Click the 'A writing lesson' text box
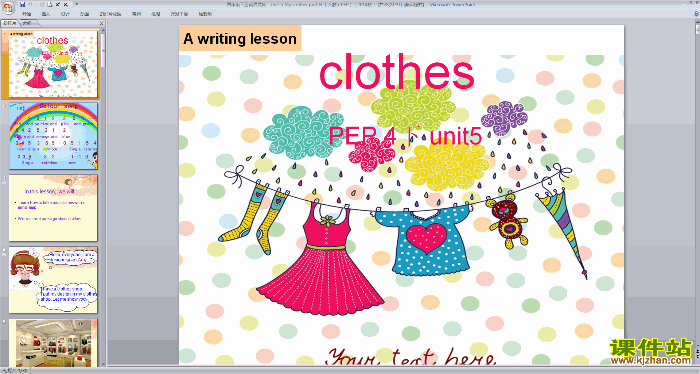Image resolution: width=700 pixels, height=374 pixels. point(240,38)
